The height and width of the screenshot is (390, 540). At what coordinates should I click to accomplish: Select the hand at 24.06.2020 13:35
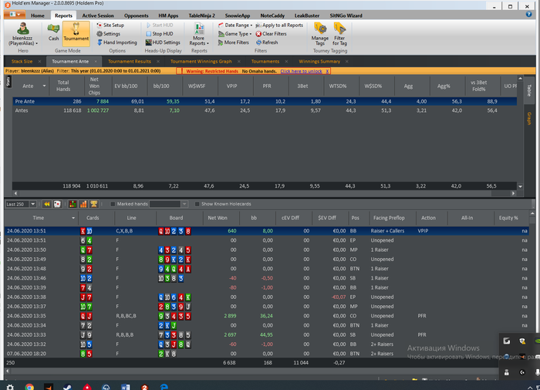pos(267,316)
